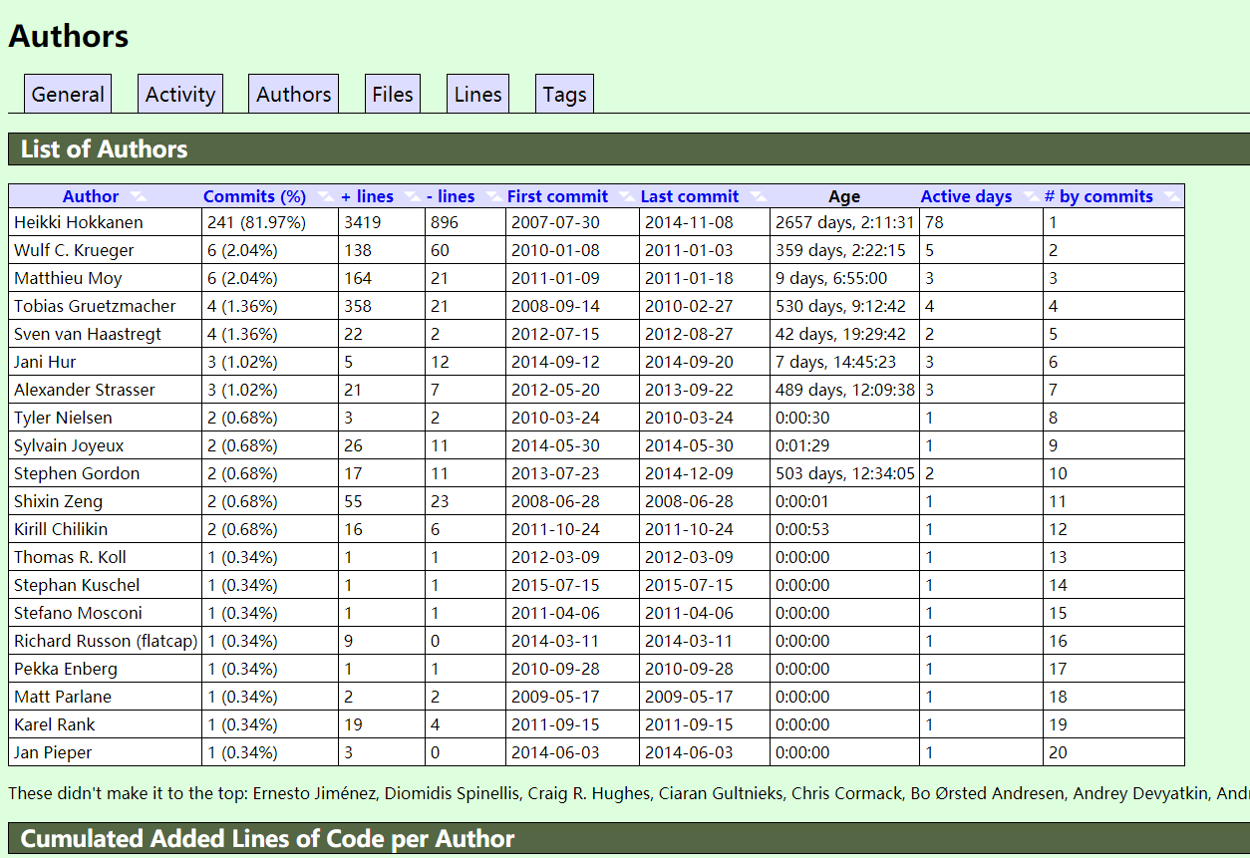This screenshot has height=858, width=1250.
Task: Open the Lines tab
Action: tap(477, 94)
